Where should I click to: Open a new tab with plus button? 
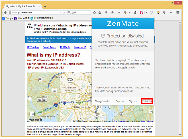pos(45,7)
